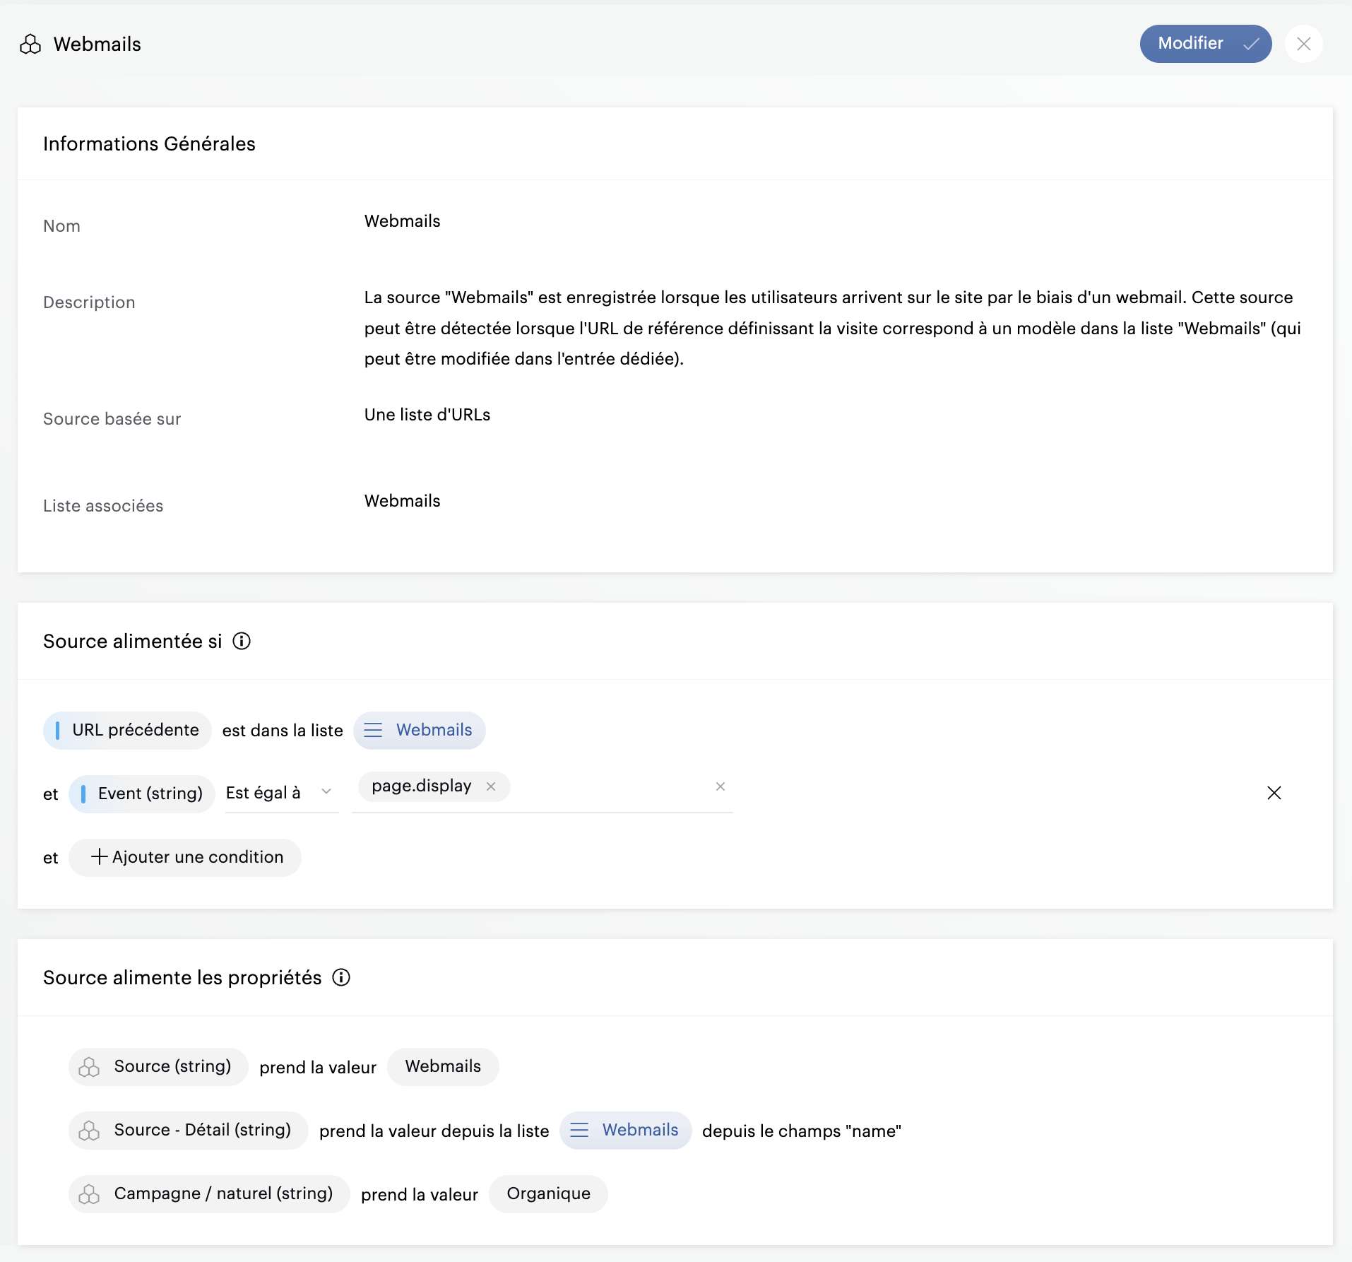
Task: Click the Organique value chip
Action: (x=548, y=1193)
